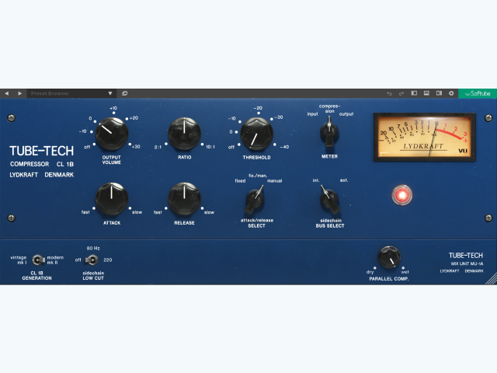Viewport: 497px width, 373px height.
Task: Open the Preset Browser dropdown
Action: [71, 93]
